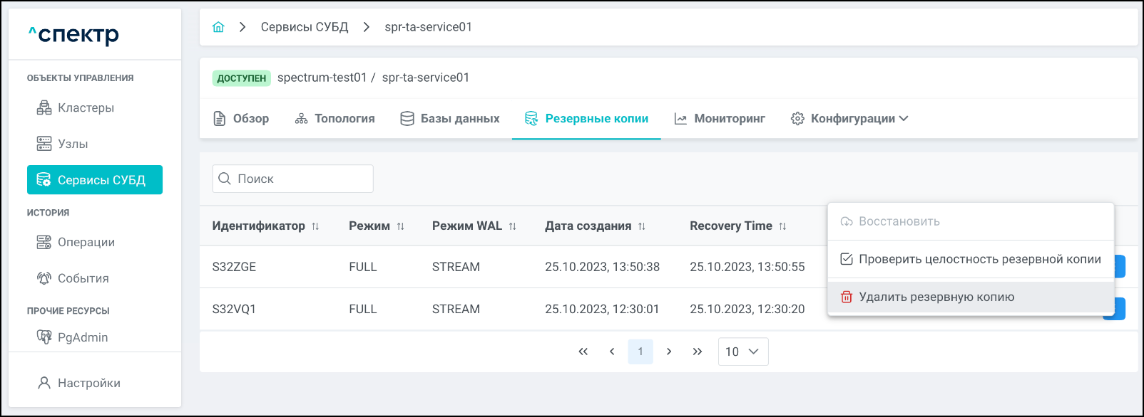The height and width of the screenshot is (417, 1144).
Task: Jump to last page of table
Action: click(698, 352)
